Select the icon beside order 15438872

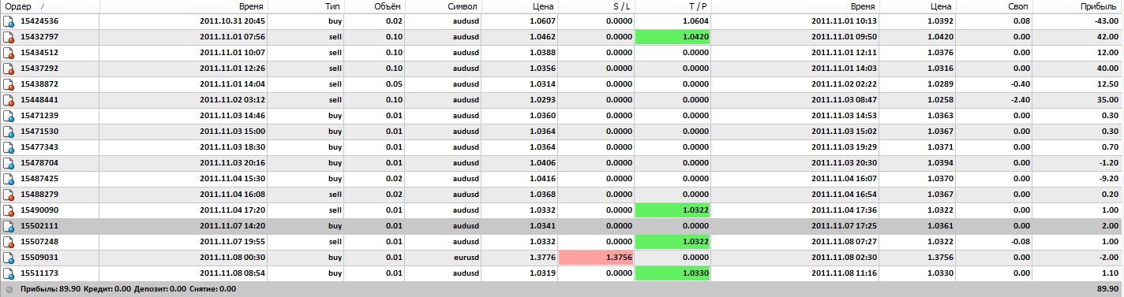[x=9, y=84]
